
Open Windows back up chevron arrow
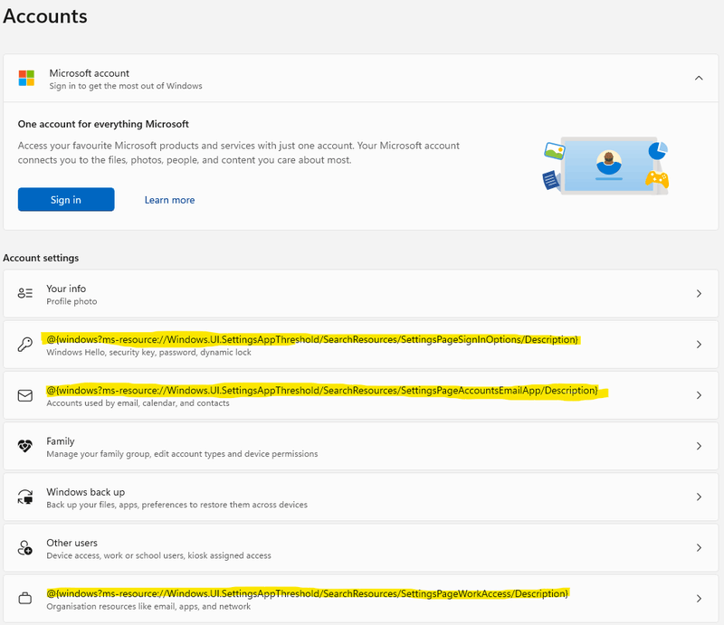pyautogui.click(x=699, y=497)
